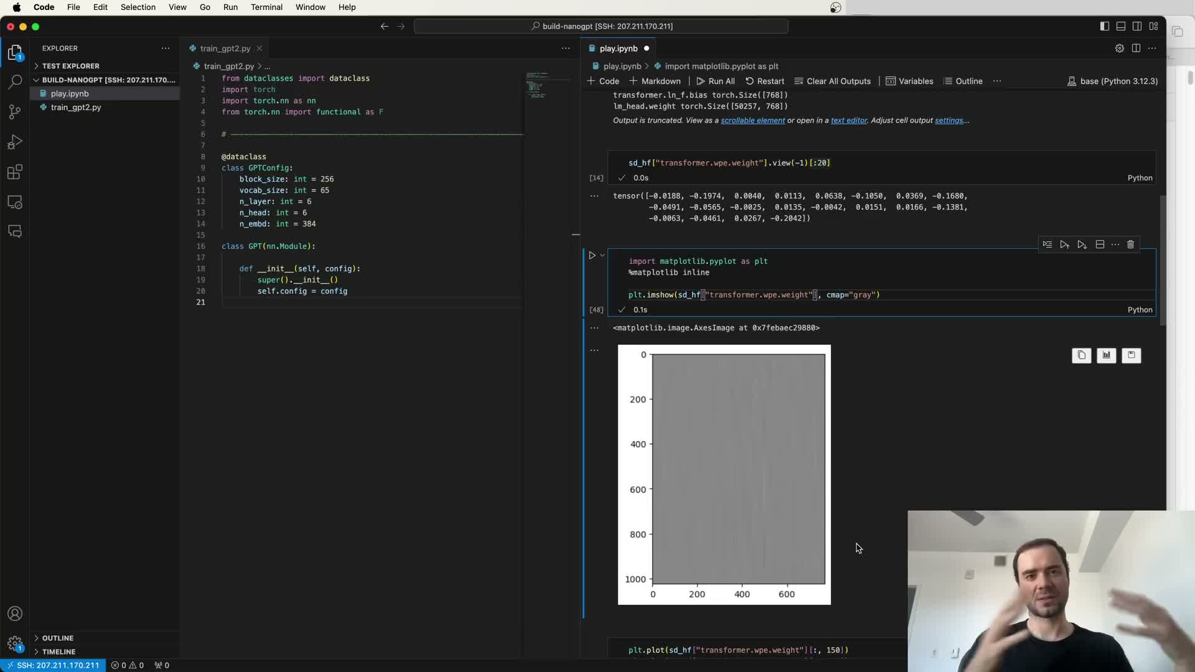Click Clear All Outputs button
Image resolution: width=1195 pixels, height=672 pixels.
[832, 82]
